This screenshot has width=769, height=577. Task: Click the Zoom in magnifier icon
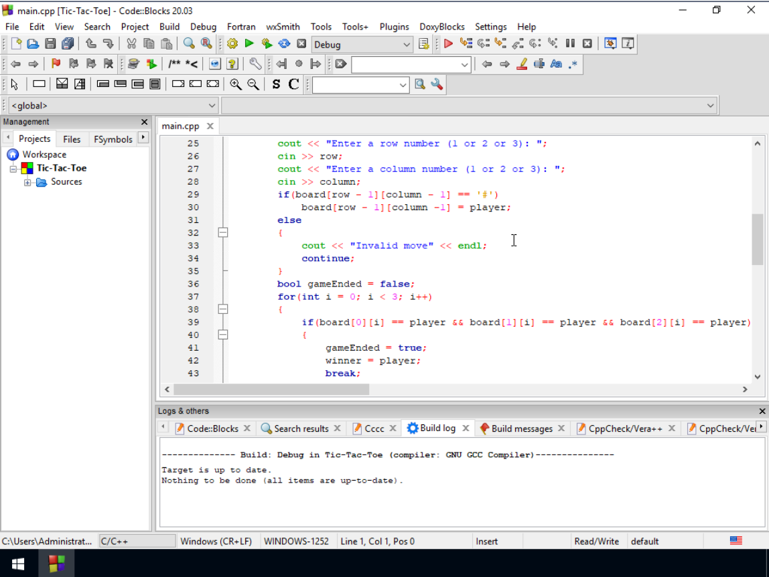coord(236,84)
